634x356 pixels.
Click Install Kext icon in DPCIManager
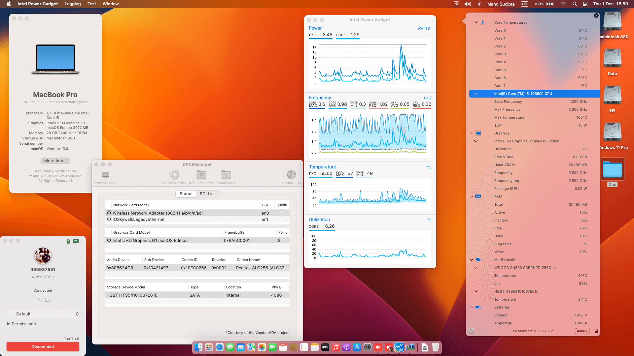coord(226,175)
